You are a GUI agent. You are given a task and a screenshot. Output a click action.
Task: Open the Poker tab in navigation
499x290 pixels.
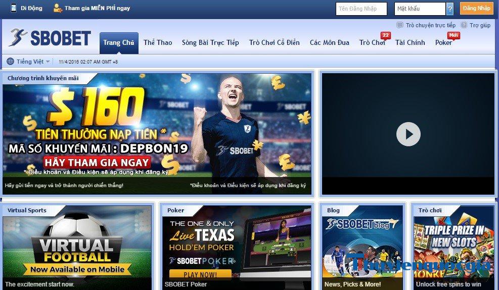click(x=443, y=42)
